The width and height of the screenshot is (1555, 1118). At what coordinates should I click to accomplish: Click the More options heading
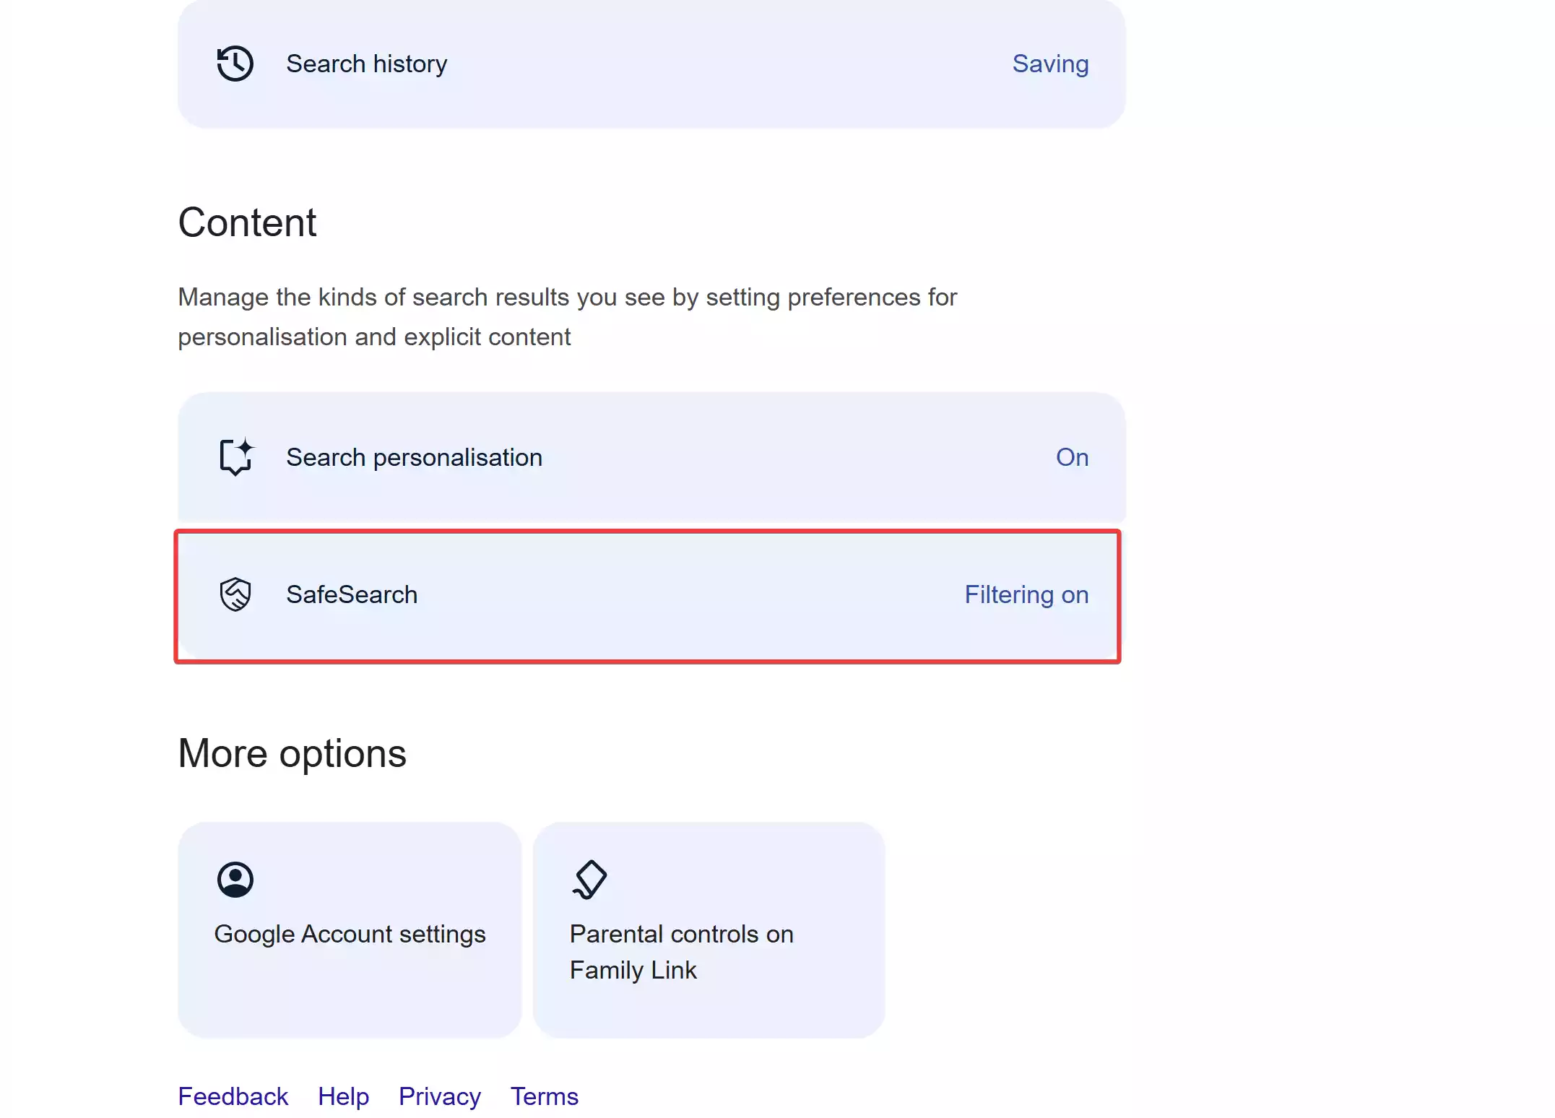click(x=293, y=753)
